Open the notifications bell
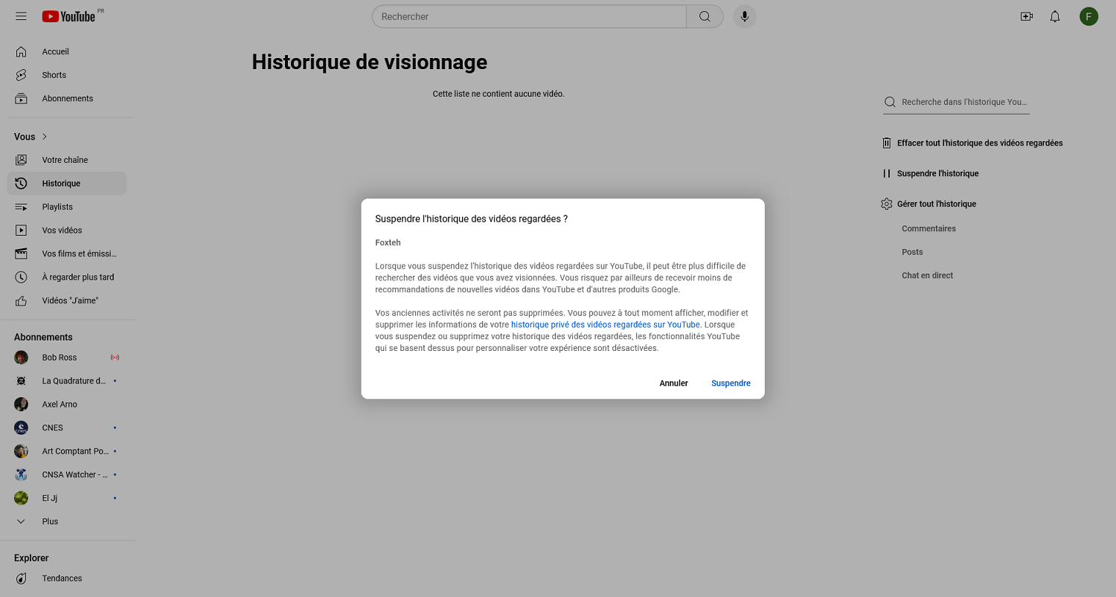This screenshot has height=597, width=1116. 1054,16
